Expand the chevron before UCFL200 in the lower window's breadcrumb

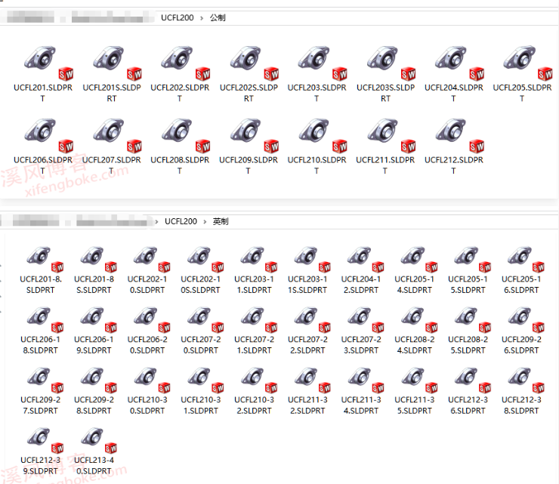pos(156,222)
